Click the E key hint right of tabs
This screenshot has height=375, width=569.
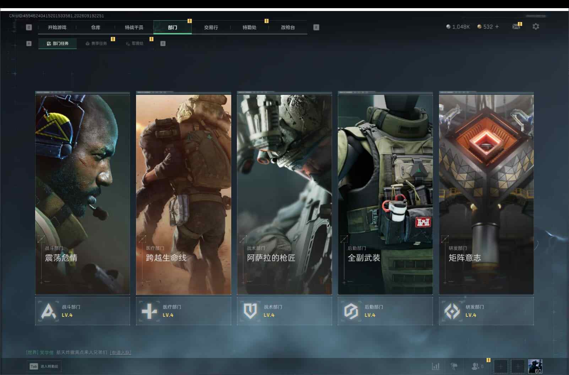point(316,27)
